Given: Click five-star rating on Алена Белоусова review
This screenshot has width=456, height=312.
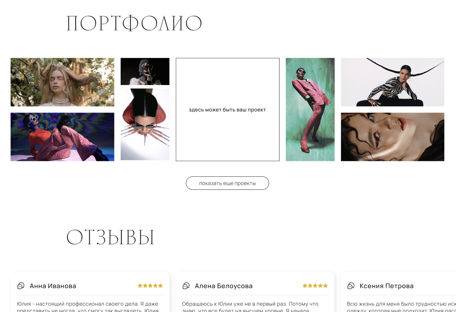Looking at the screenshot, I should 315,286.
